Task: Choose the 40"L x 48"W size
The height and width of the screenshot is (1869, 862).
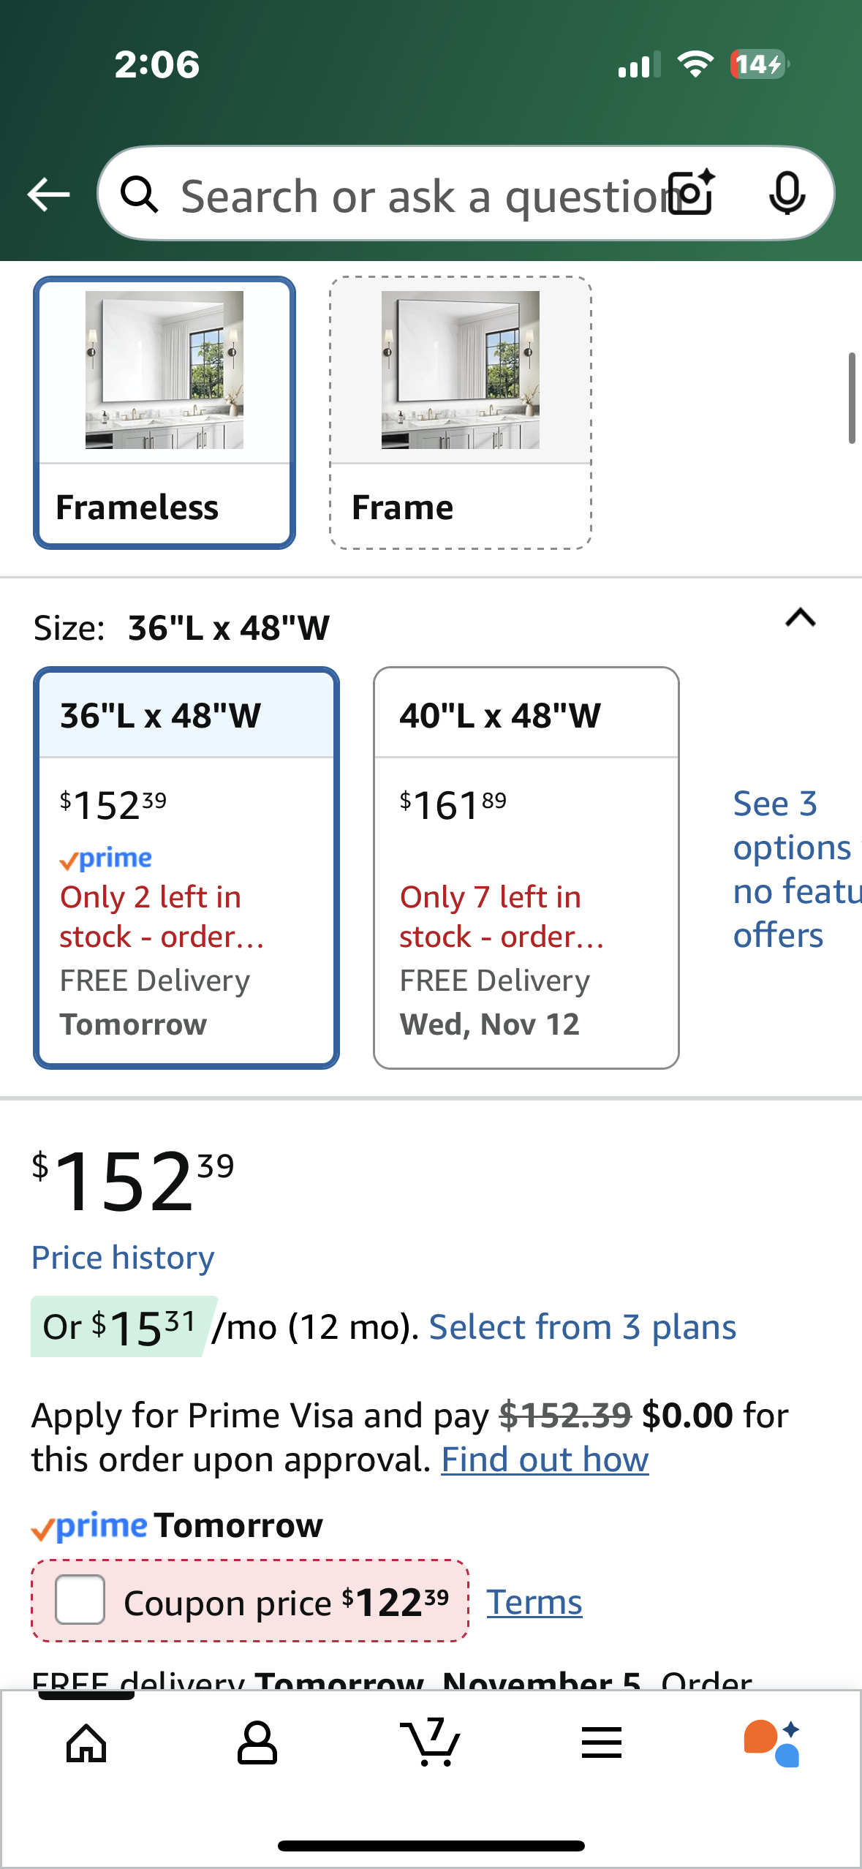Action: click(526, 867)
